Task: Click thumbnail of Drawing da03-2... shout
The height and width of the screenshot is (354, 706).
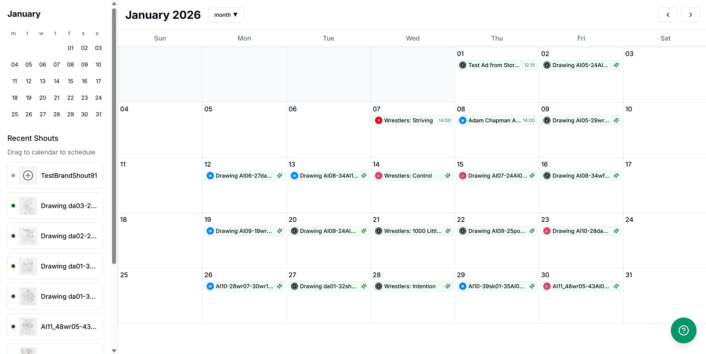Action: tap(28, 206)
